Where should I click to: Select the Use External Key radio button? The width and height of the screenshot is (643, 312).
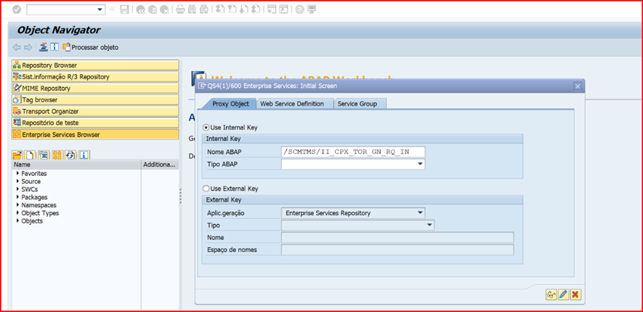click(206, 188)
